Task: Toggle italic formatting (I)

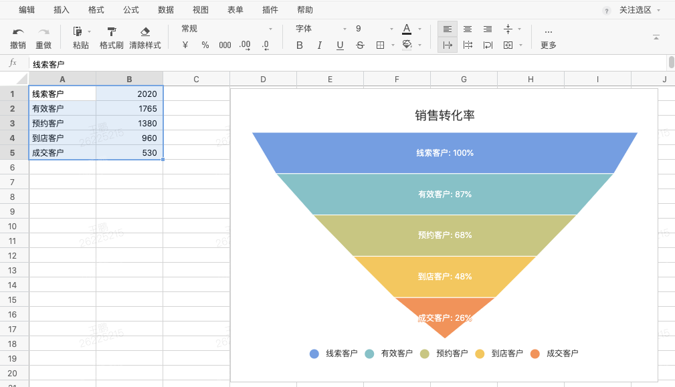Action: coord(319,45)
